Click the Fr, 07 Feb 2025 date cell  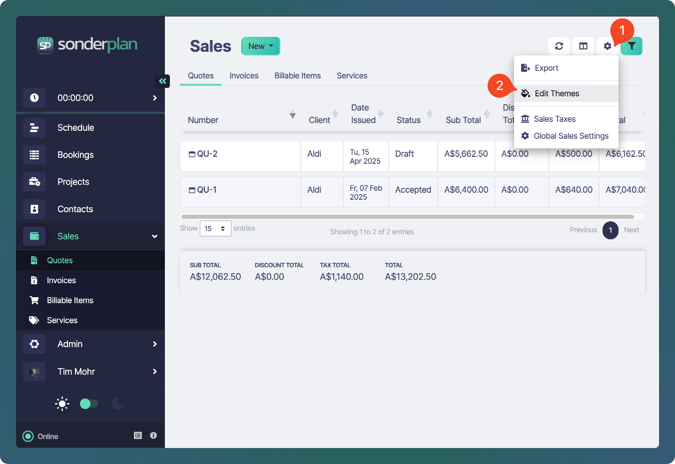click(366, 192)
